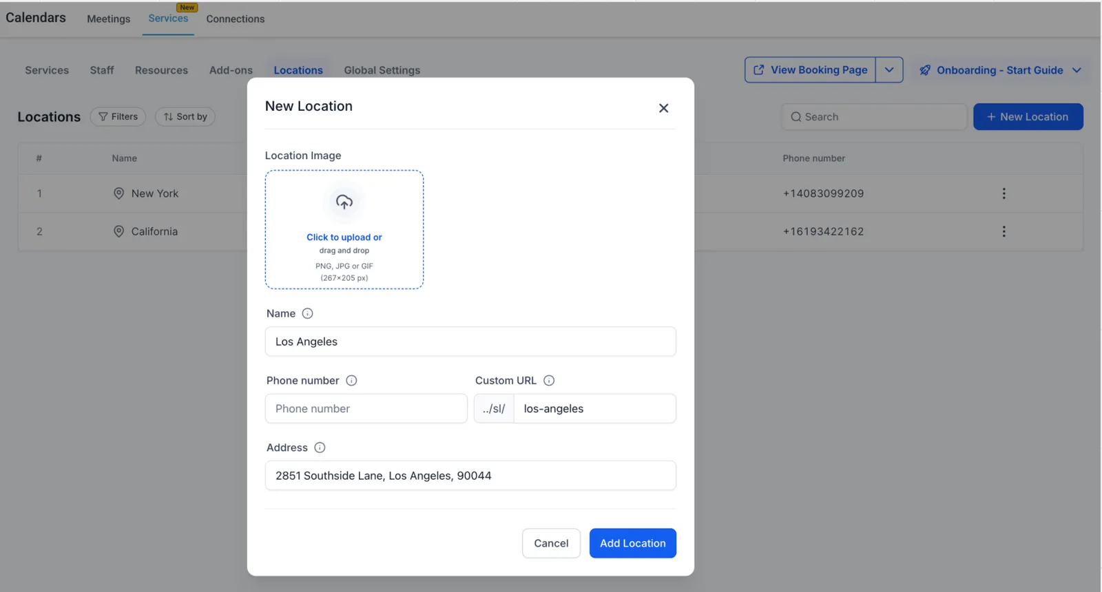Switch to the Connections tab
This screenshot has height=592, width=1102.
[x=235, y=19]
